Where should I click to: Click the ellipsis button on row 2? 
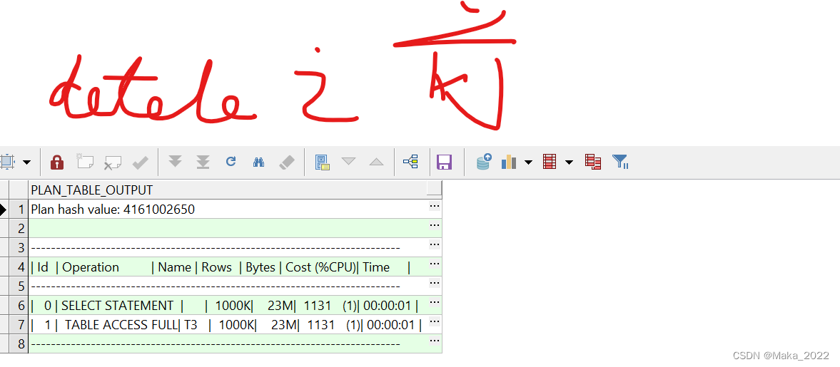435,225
